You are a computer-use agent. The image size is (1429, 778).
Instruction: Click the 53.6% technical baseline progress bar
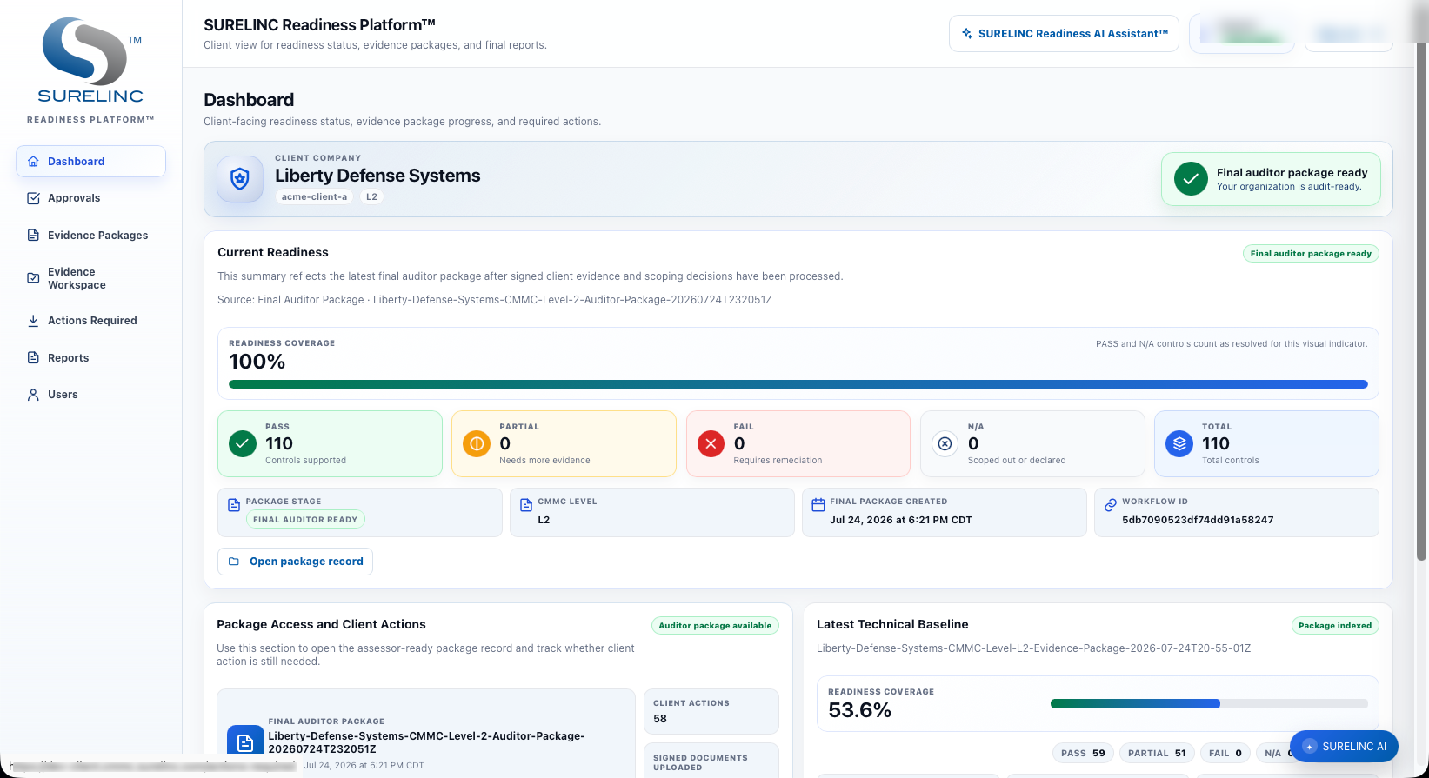click(1209, 704)
